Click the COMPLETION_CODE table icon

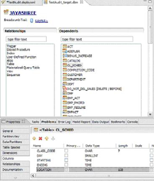[65, 70]
